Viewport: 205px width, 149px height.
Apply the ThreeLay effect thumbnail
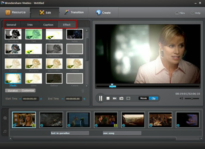coord(13,34)
